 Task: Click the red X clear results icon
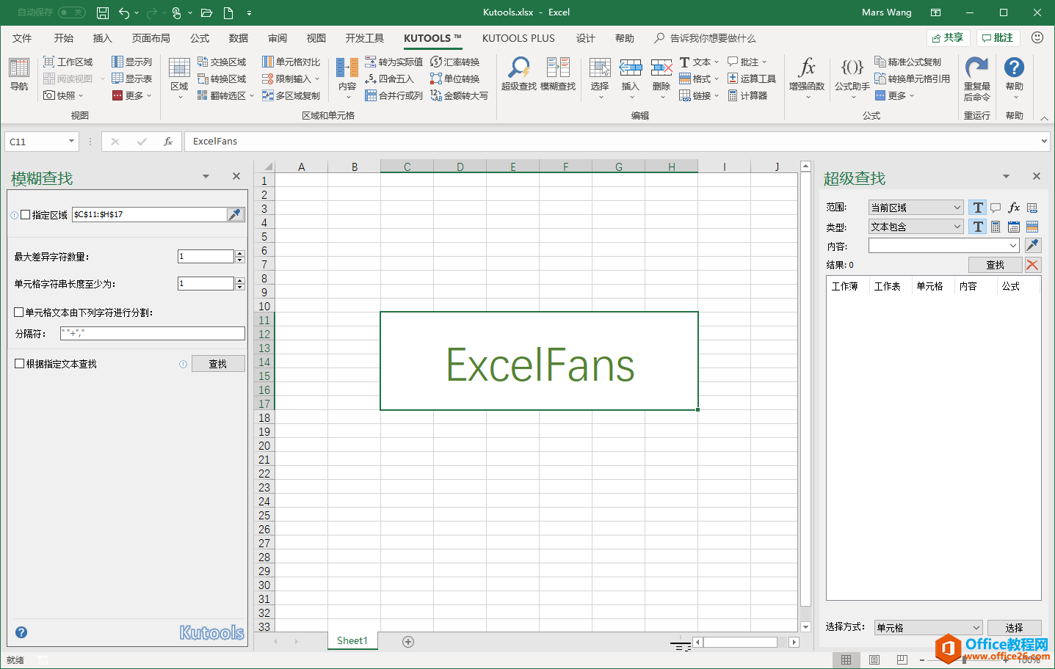pyautogui.click(x=1032, y=265)
